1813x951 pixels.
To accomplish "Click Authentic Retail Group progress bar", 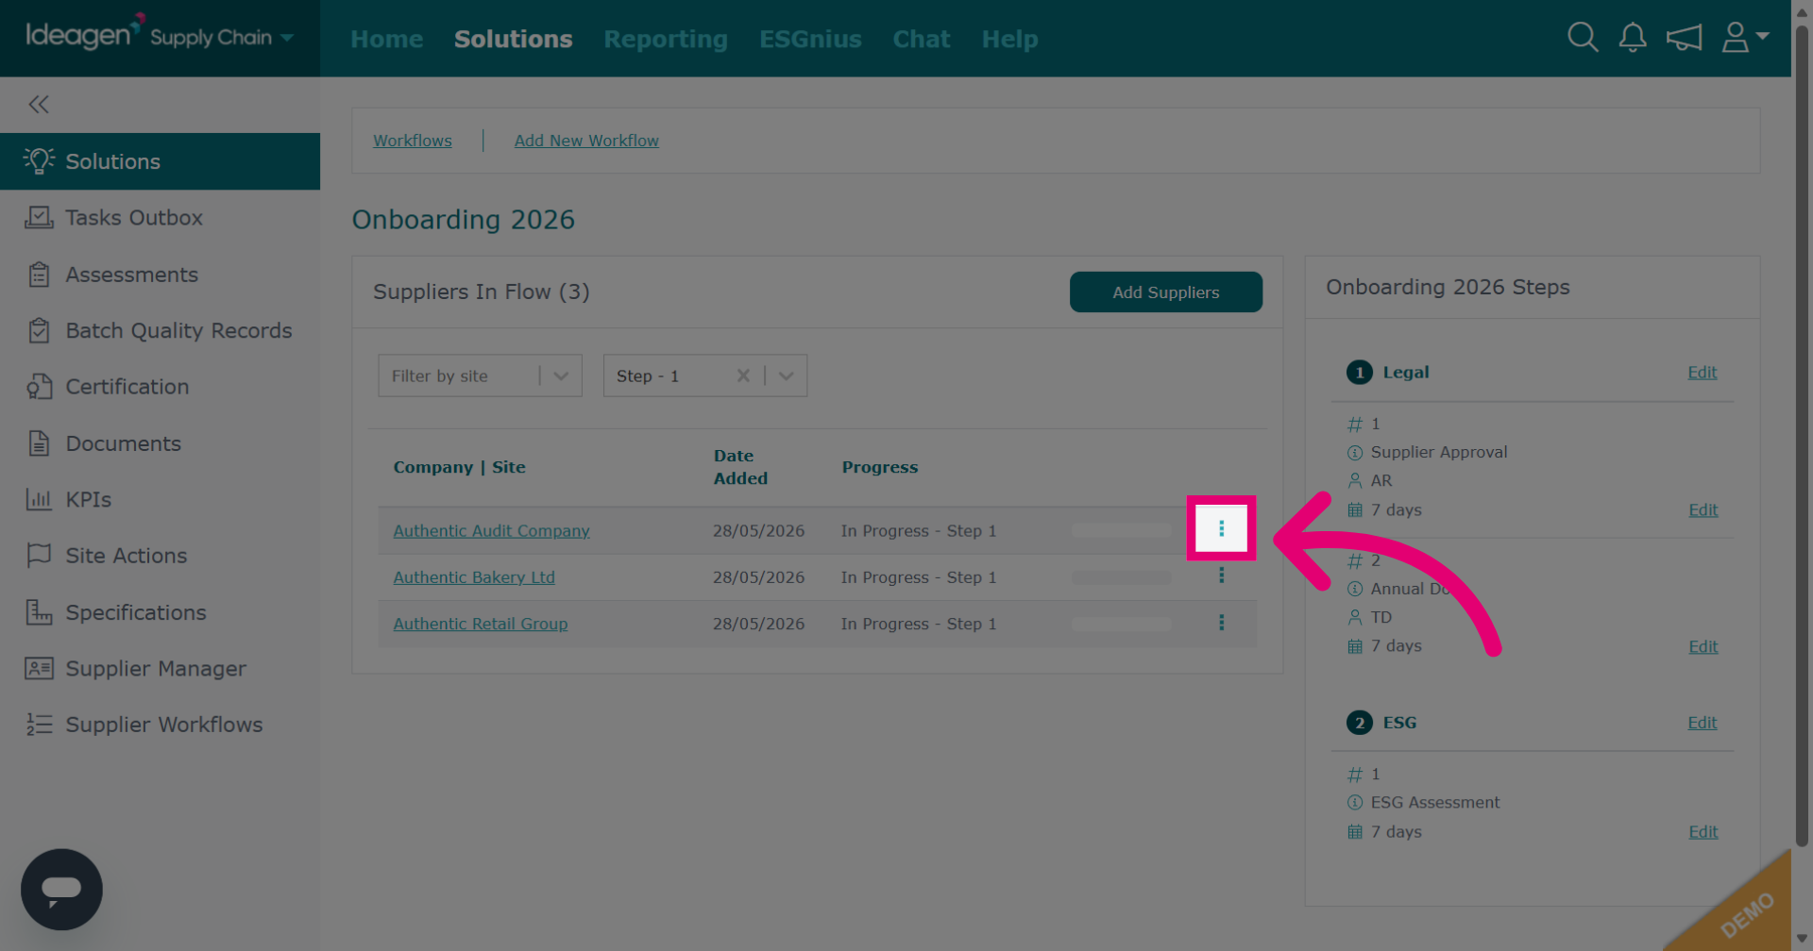I will point(1121,624).
